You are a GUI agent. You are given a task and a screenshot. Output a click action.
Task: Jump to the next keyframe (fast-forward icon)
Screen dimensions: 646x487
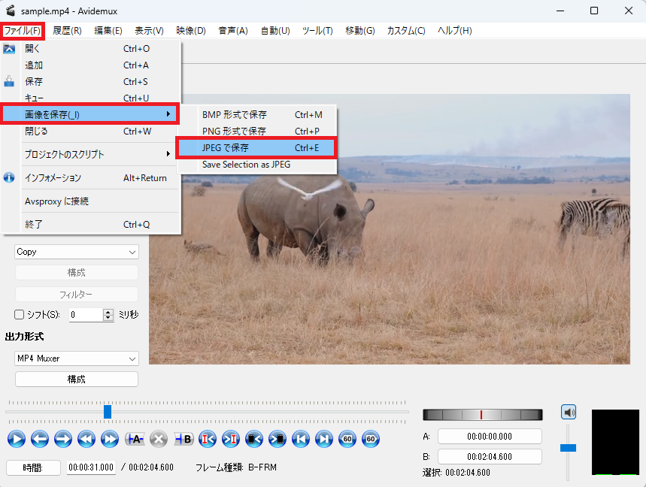point(111,439)
